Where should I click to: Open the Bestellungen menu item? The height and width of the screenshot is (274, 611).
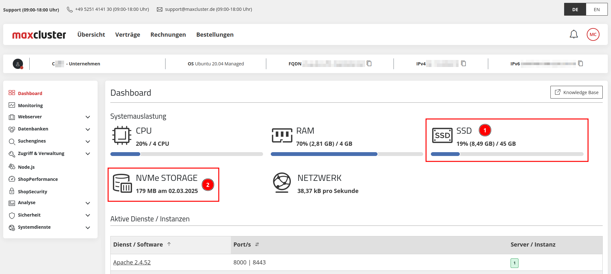215,34
